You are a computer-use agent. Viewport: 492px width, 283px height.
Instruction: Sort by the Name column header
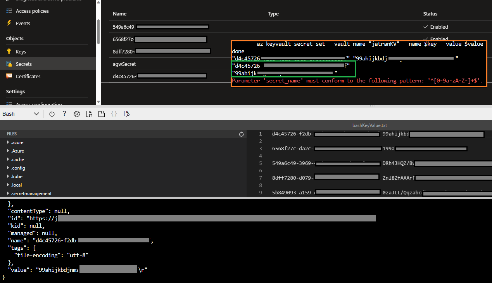click(120, 14)
